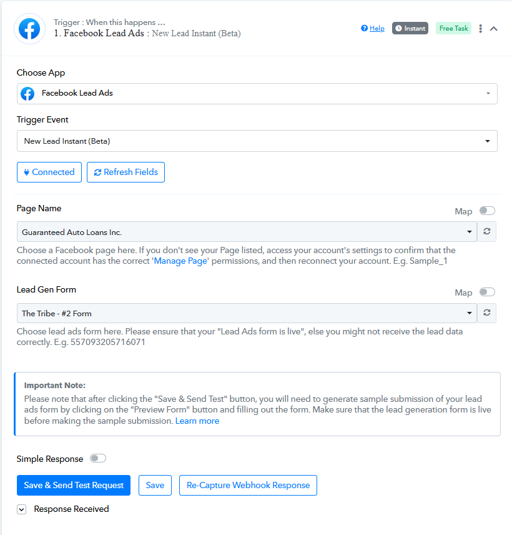Click the Help question mark icon
The image size is (512, 535).
pyautogui.click(x=364, y=28)
